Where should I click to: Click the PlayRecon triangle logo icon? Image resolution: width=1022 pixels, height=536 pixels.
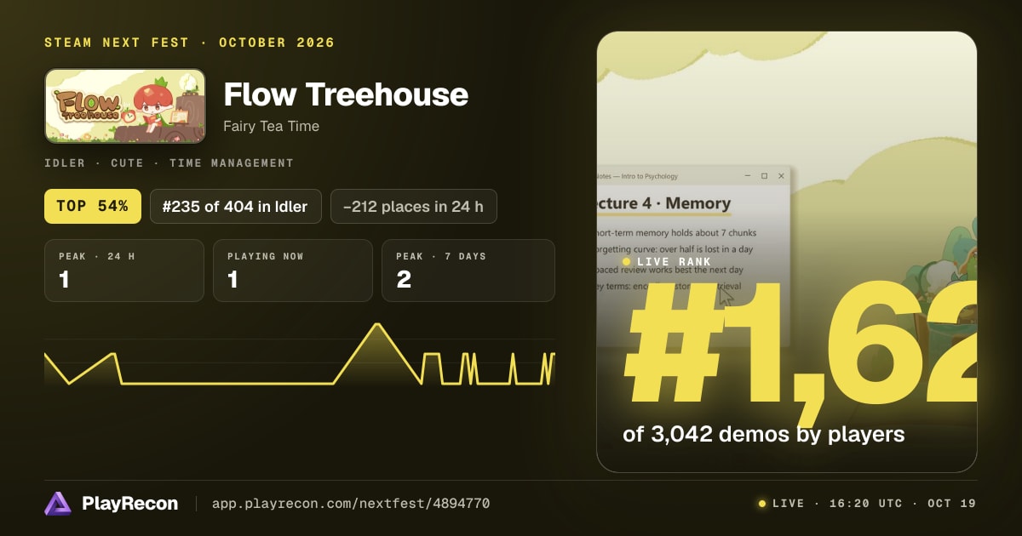tap(58, 504)
